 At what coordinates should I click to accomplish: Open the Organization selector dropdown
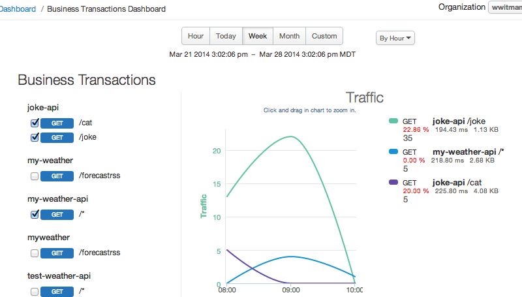pyautogui.click(x=504, y=7)
